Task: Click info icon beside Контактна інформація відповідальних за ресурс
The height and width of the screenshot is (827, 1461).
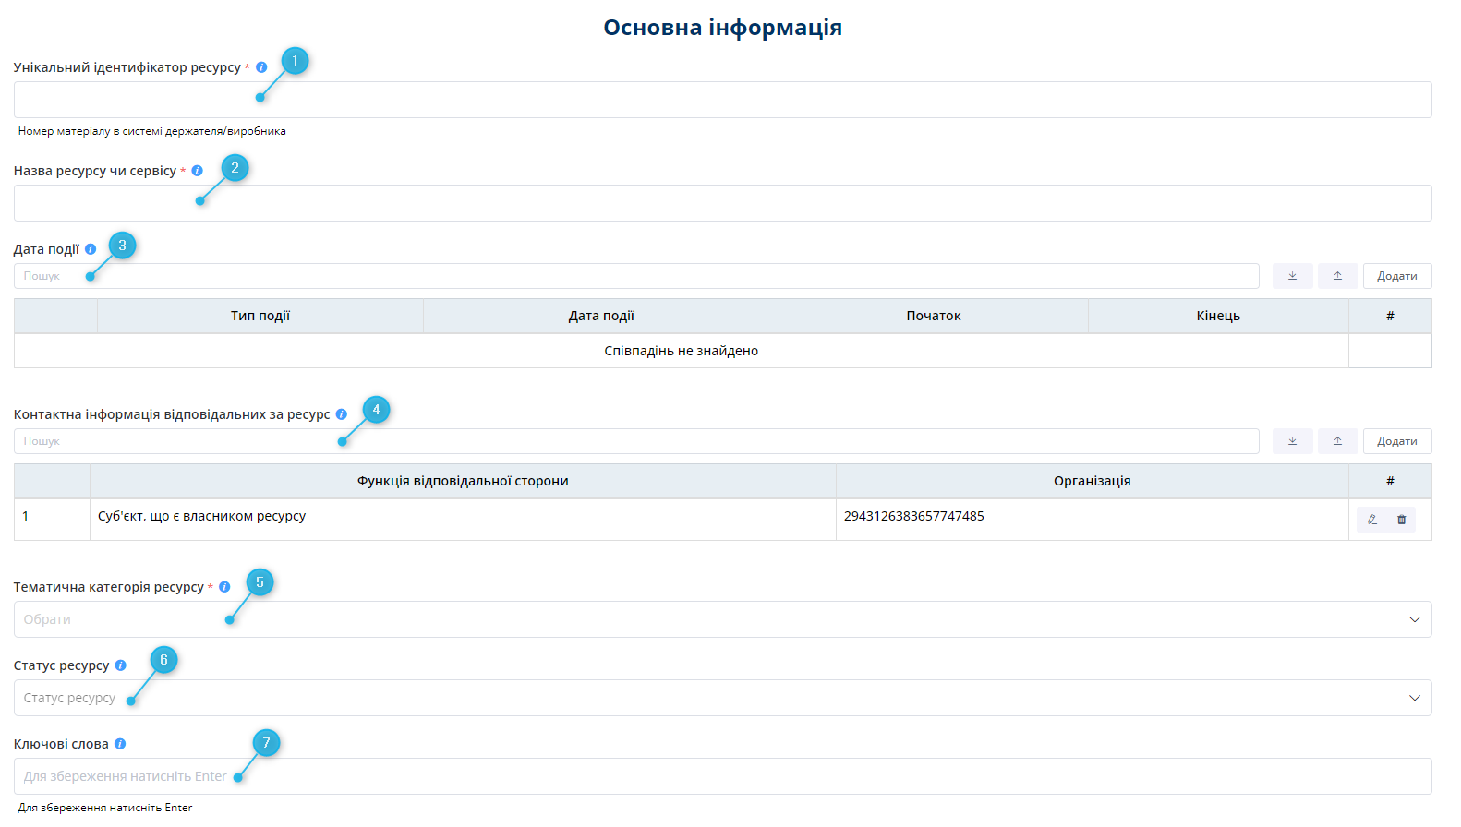Action: pos(341,414)
